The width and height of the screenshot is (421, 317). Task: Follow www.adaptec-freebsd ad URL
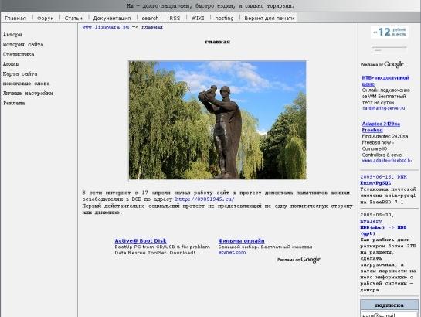[387, 160]
